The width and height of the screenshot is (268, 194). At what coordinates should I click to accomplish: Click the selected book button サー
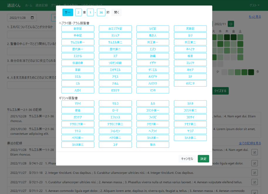tap(68, 12)
